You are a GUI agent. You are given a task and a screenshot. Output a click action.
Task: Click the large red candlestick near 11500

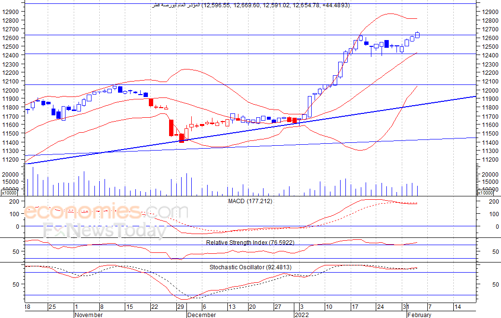[171, 128]
